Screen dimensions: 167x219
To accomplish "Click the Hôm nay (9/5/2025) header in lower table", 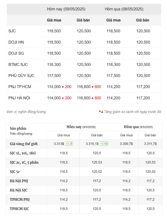I will point(81,127).
